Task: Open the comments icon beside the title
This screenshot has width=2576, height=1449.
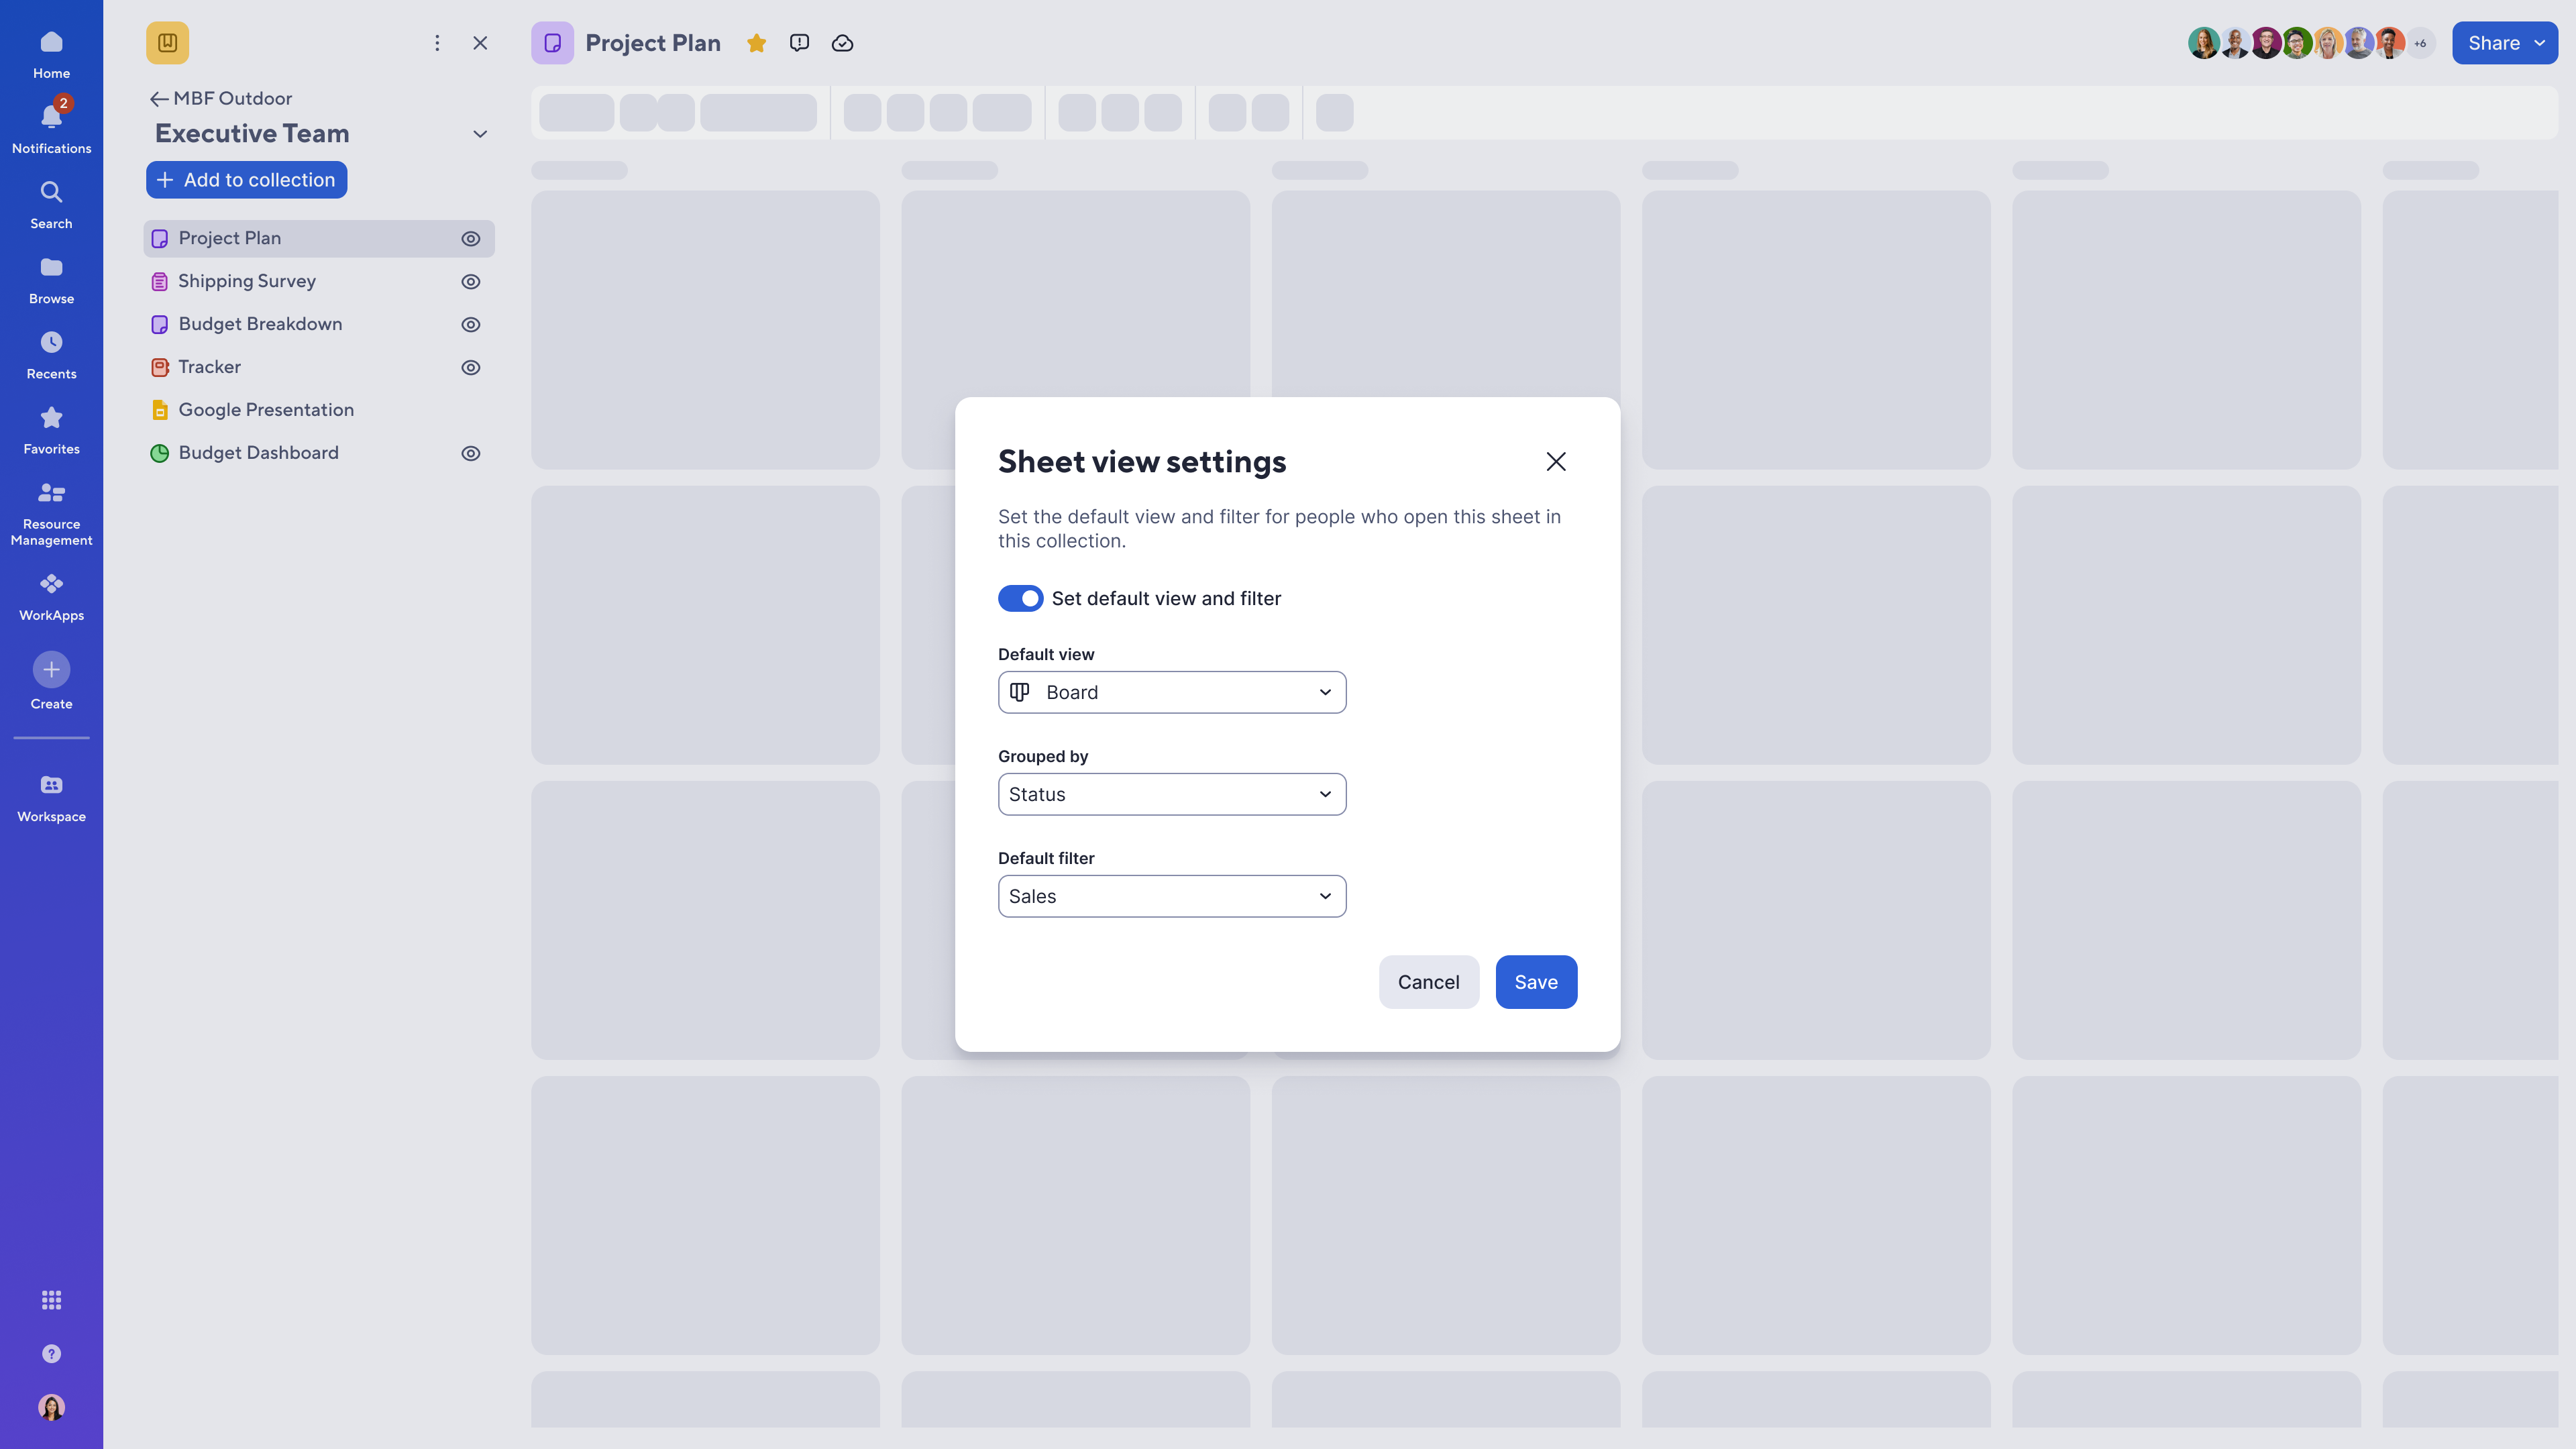Action: [x=799, y=43]
